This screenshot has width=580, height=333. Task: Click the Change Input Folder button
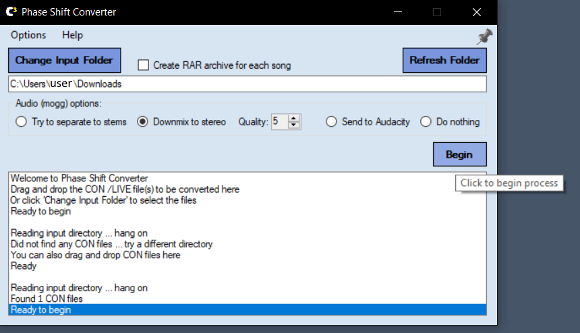64,60
